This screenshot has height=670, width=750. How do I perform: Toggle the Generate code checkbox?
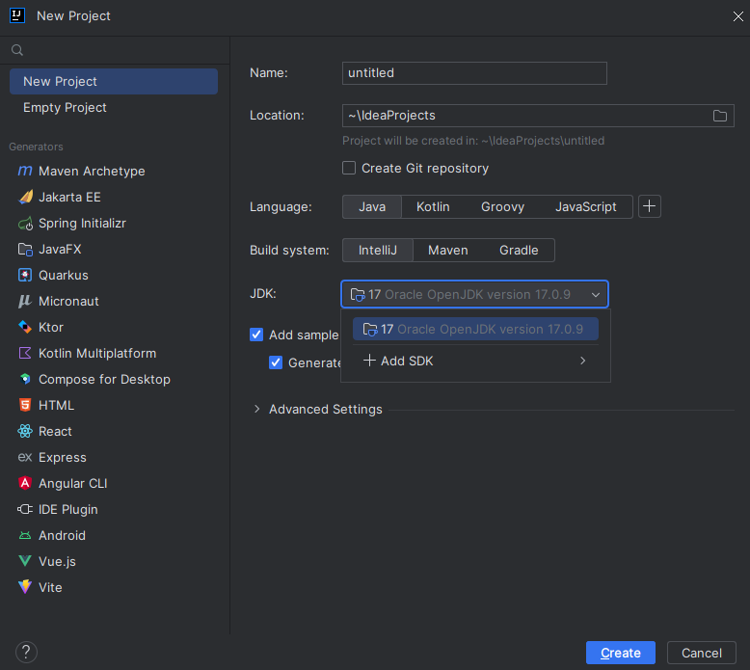(x=276, y=362)
